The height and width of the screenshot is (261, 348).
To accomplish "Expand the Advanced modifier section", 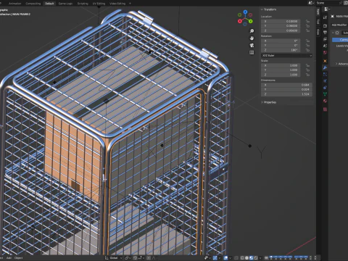I will point(342,64).
